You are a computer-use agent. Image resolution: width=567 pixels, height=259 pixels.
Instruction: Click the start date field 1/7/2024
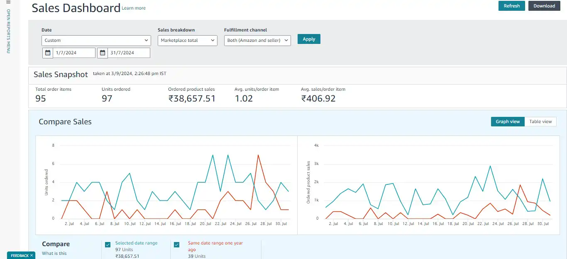[x=74, y=53]
